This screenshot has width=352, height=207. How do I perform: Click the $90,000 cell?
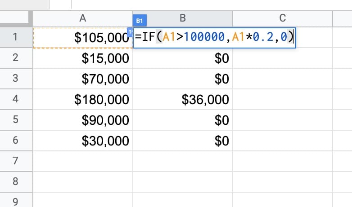[83, 120]
